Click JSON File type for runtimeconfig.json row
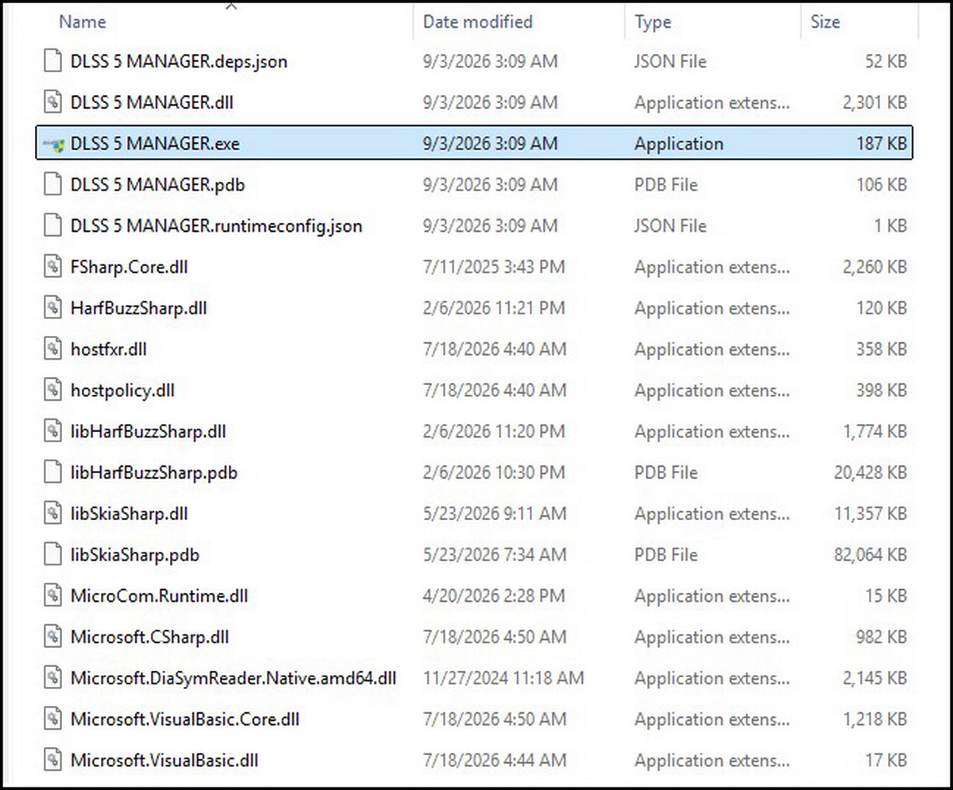 coord(670,226)
